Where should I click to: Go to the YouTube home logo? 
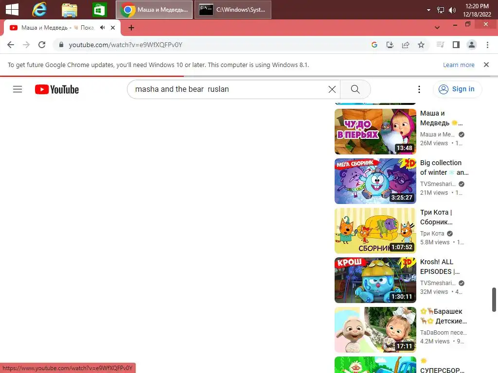(57, 89)
